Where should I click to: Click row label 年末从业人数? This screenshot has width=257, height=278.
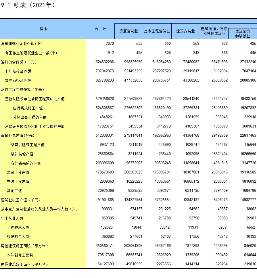tap(12, 219)
